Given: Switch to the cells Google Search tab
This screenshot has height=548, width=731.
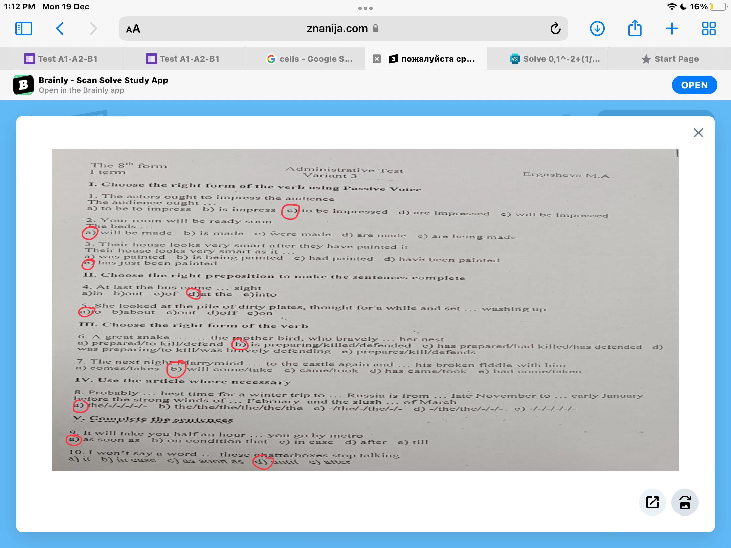Looking at the screenshot, I should (310, 59).
